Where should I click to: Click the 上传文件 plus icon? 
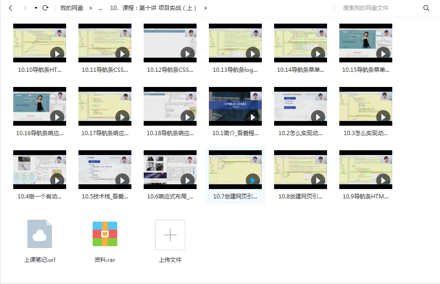point(170,235)
